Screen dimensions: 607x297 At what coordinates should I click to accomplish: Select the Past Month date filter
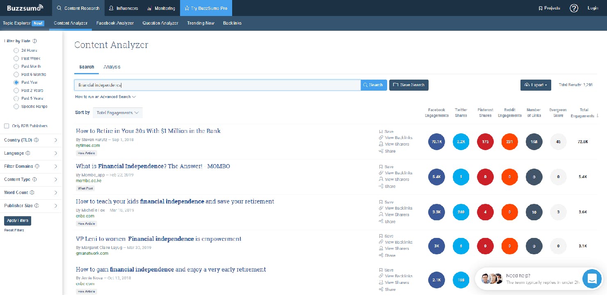pyautogui.click(x=16, y=66)
